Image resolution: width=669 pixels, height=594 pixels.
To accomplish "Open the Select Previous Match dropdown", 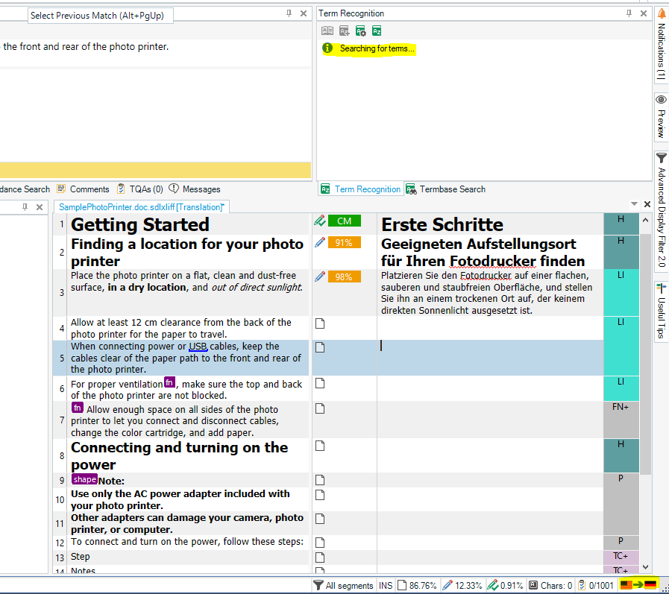I will click(x=100, y=15).
